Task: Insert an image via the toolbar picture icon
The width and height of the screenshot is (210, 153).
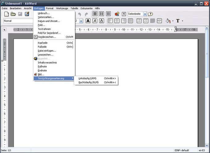Action: point(117,14)
